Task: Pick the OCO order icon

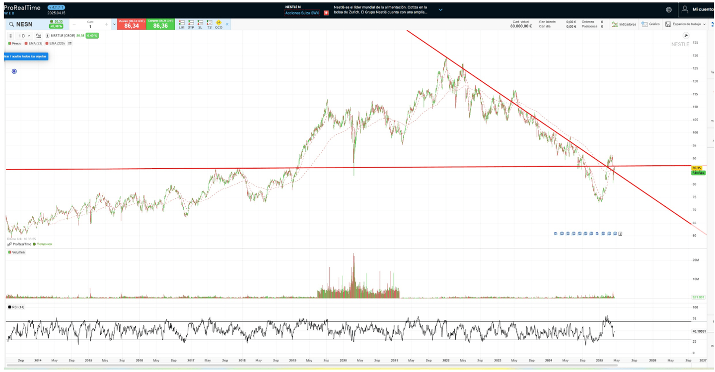Action: [218, 24]
